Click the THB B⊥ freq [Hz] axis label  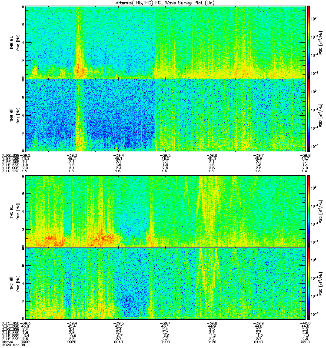click(x=15, y=42)
